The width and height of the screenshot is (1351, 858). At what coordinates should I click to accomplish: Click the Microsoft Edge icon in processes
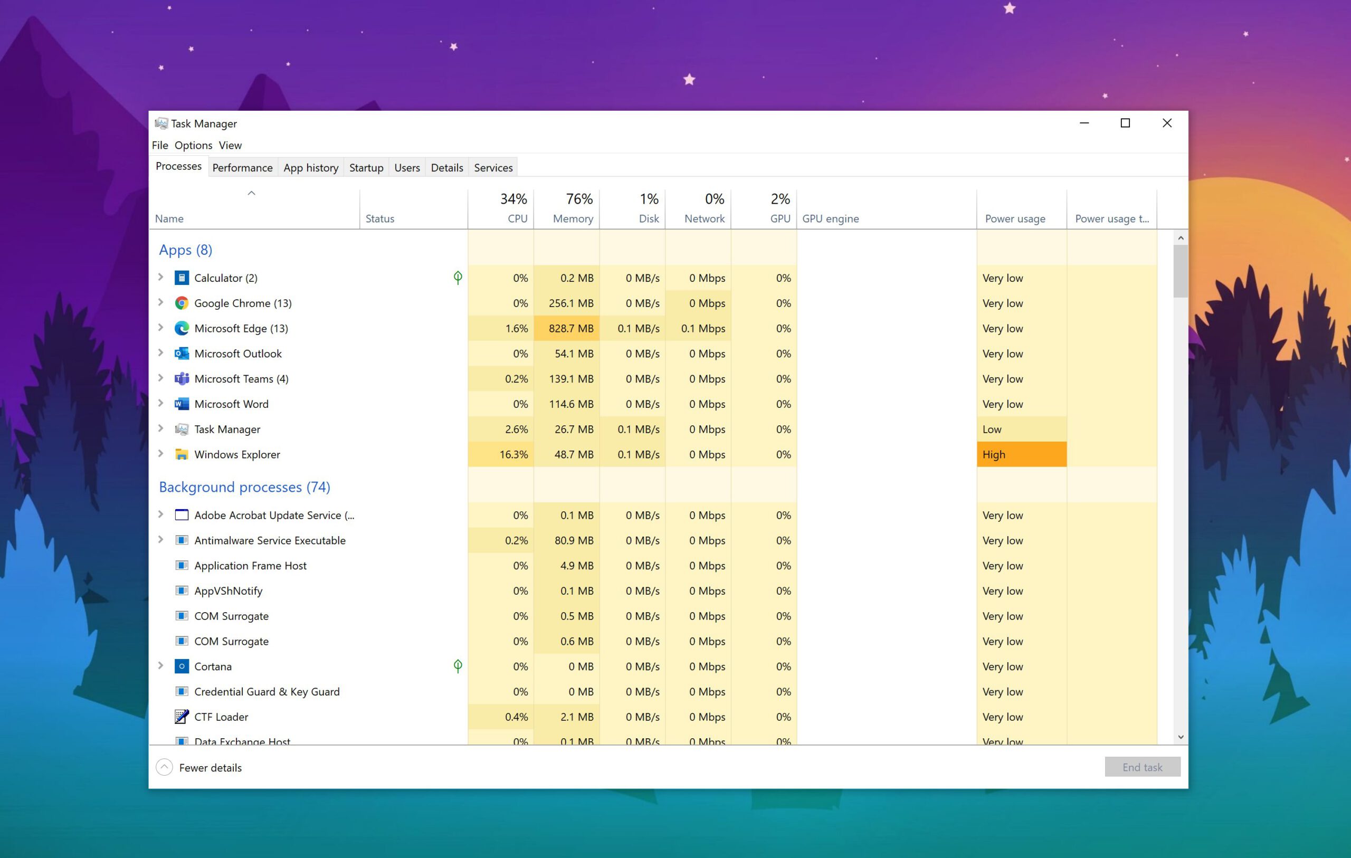(181, 328)
